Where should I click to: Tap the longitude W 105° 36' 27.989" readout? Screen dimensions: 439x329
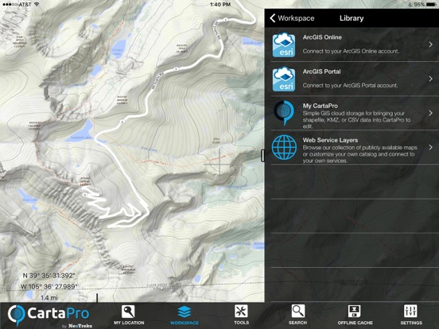click(x=49, y=286)
